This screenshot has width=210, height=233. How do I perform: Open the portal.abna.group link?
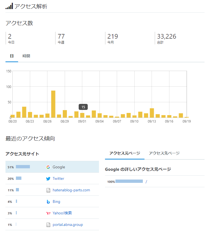pyautogui.click(x=68, y=225)
